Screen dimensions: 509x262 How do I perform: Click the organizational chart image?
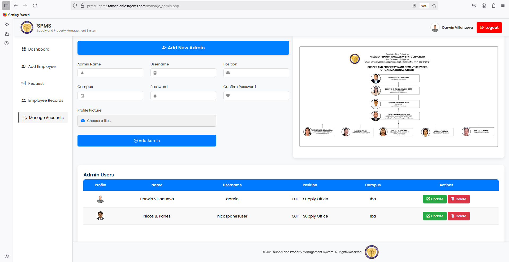(398, 97)
